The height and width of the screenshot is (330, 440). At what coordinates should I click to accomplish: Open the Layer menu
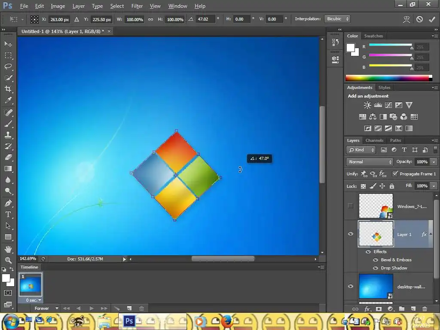(x=78, y=6)
